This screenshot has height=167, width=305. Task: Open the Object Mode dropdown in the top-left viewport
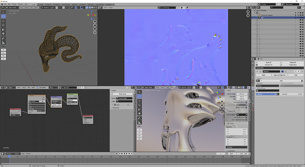pos(12,8)
